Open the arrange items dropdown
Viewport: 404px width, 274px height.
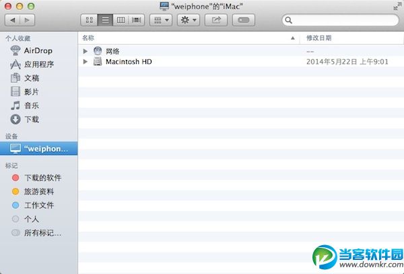(x=161, y=20)
